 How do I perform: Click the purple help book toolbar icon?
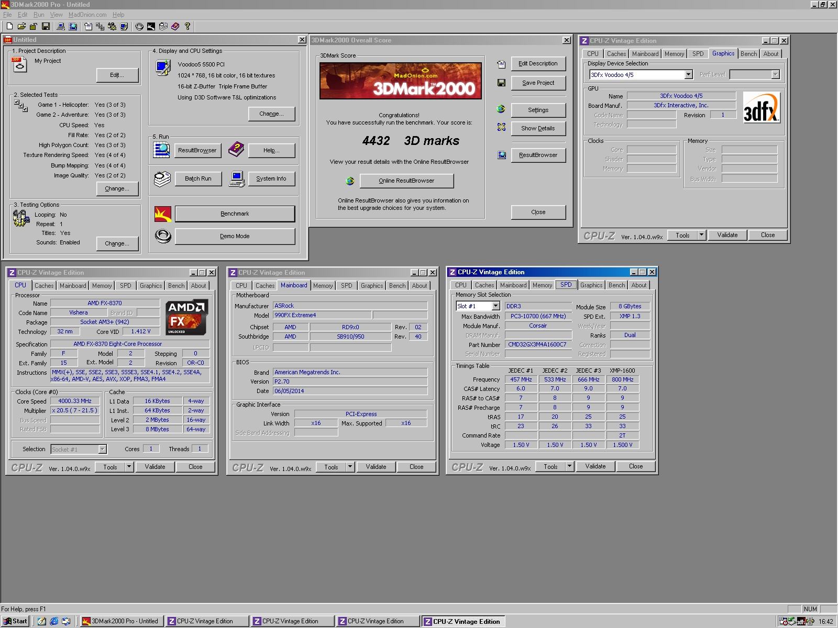pos(175,26)
